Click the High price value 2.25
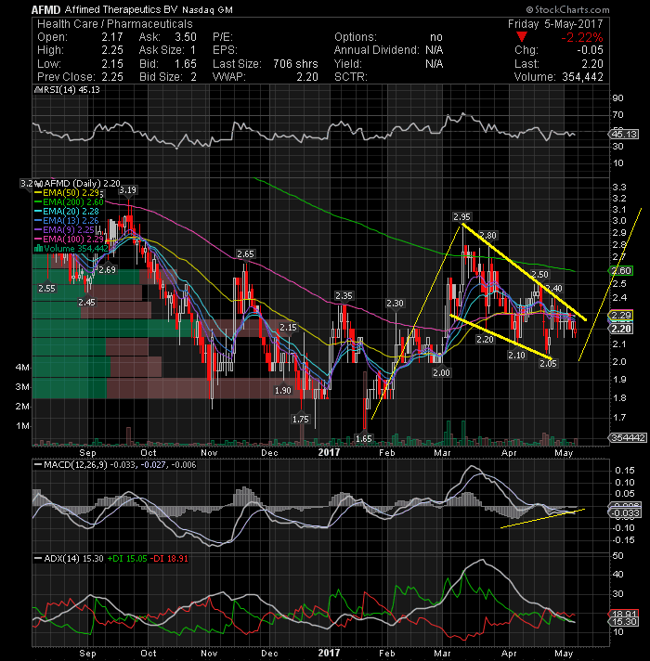 point(112,50)
